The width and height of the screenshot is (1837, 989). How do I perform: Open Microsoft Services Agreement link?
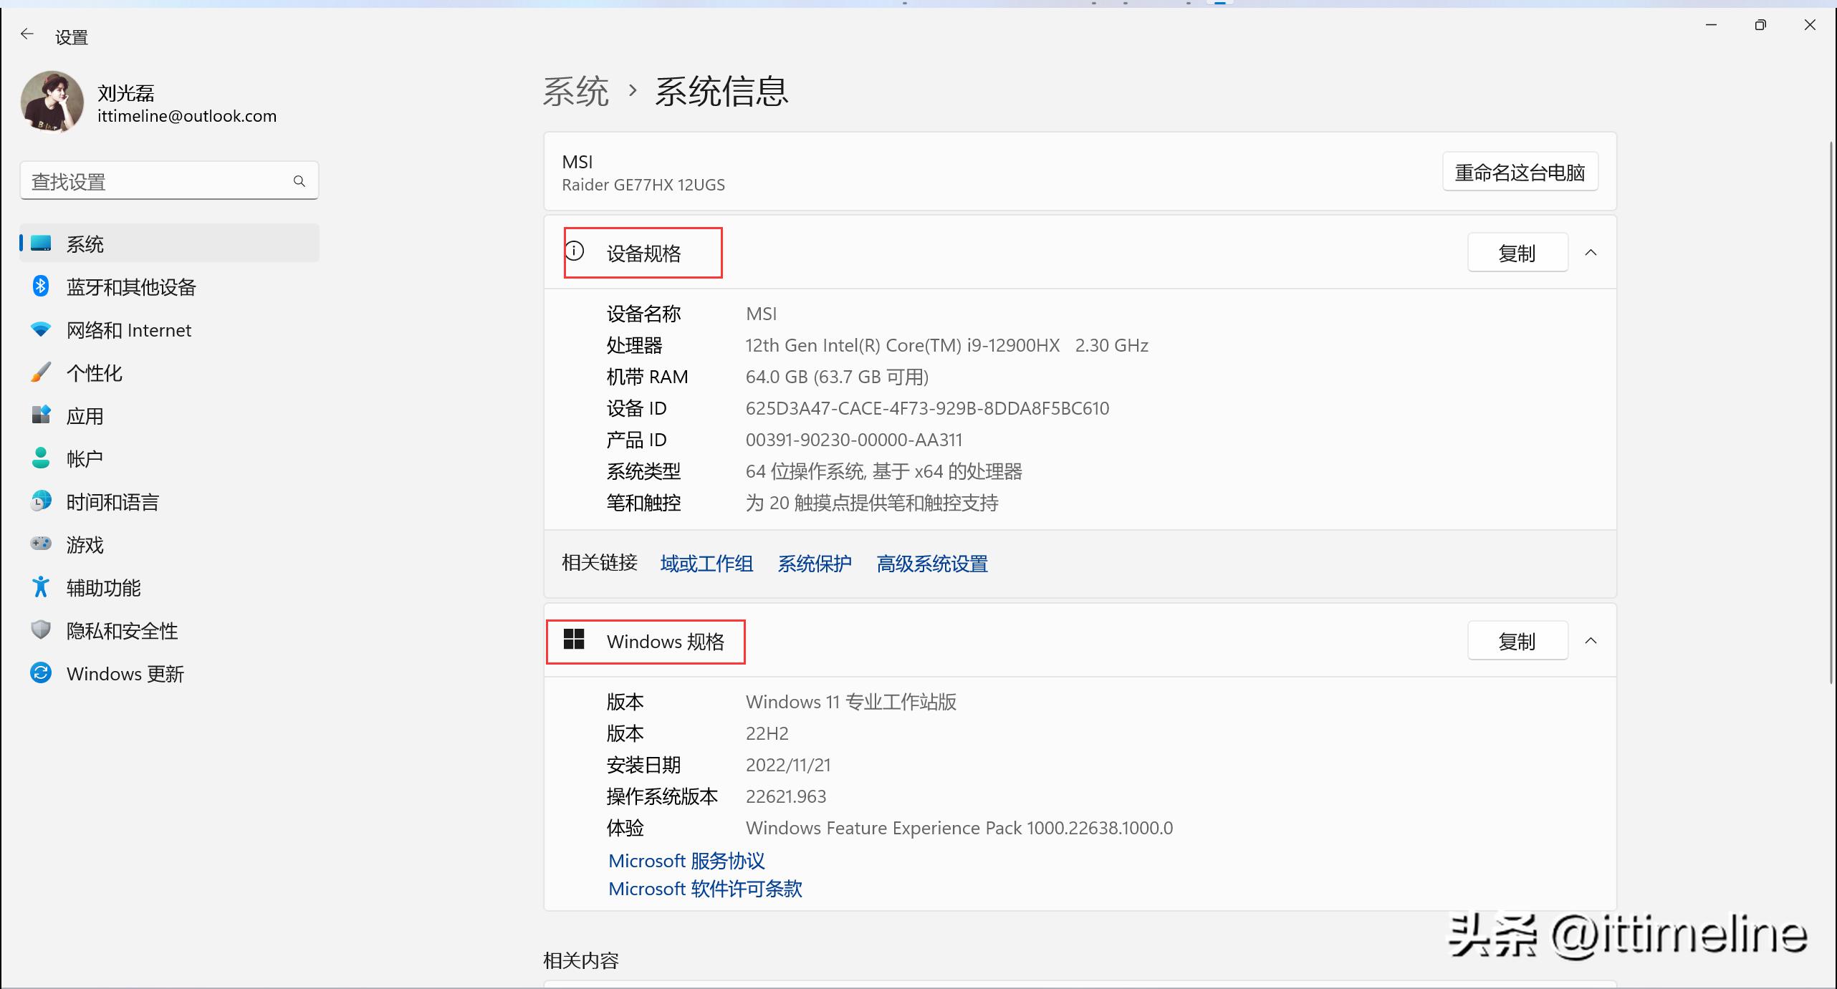point(686,861)
